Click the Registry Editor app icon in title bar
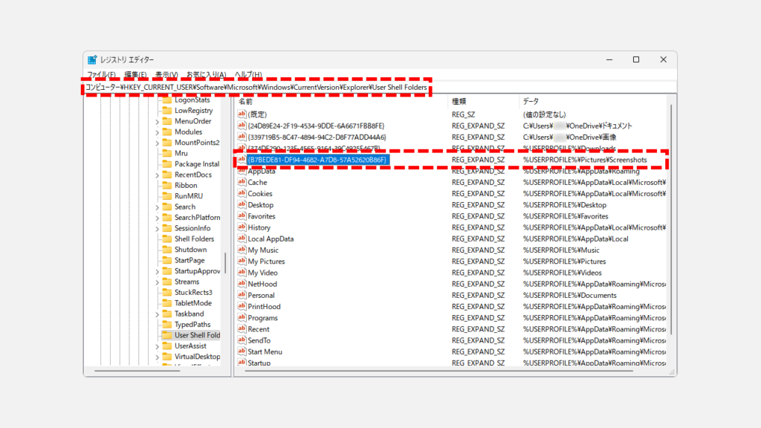The image size is (761, 428). [92, 59]
